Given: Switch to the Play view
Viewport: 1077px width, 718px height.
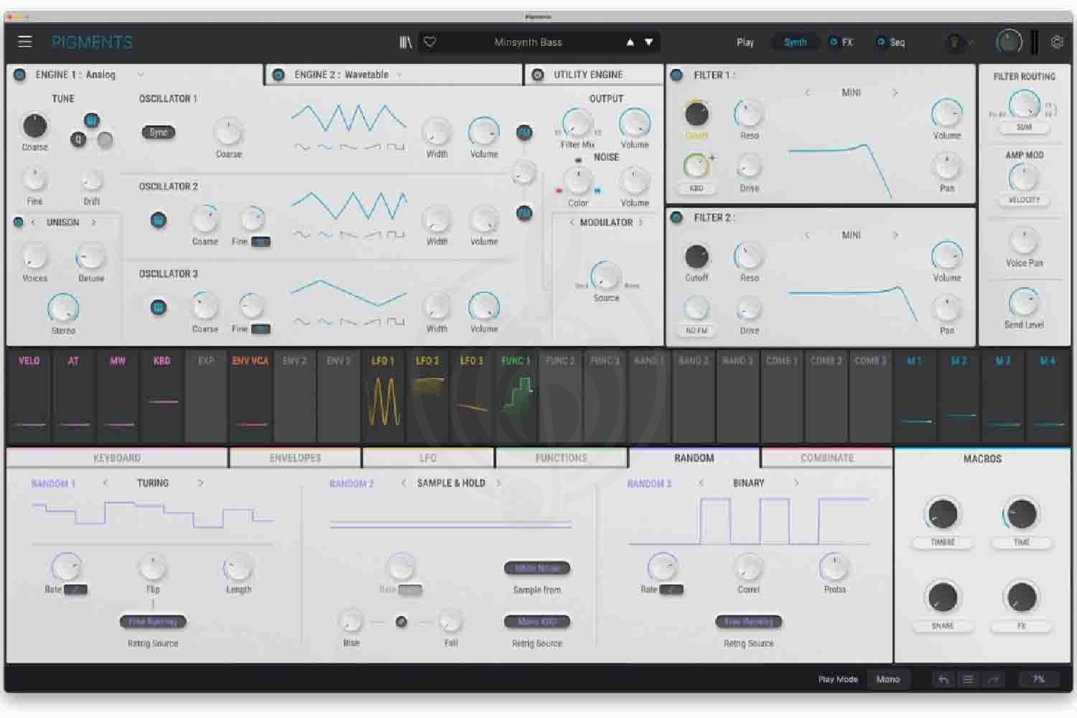Looking at the screenshot, I should click(x=745, y=42).
